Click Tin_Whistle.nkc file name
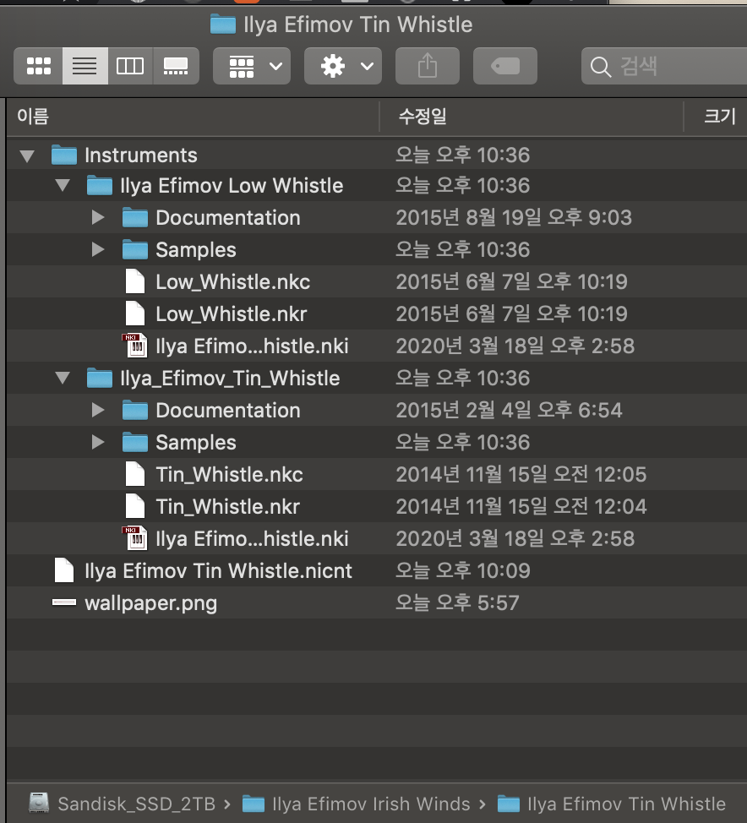This screenshot has height=823, width=747. [229, 475]
